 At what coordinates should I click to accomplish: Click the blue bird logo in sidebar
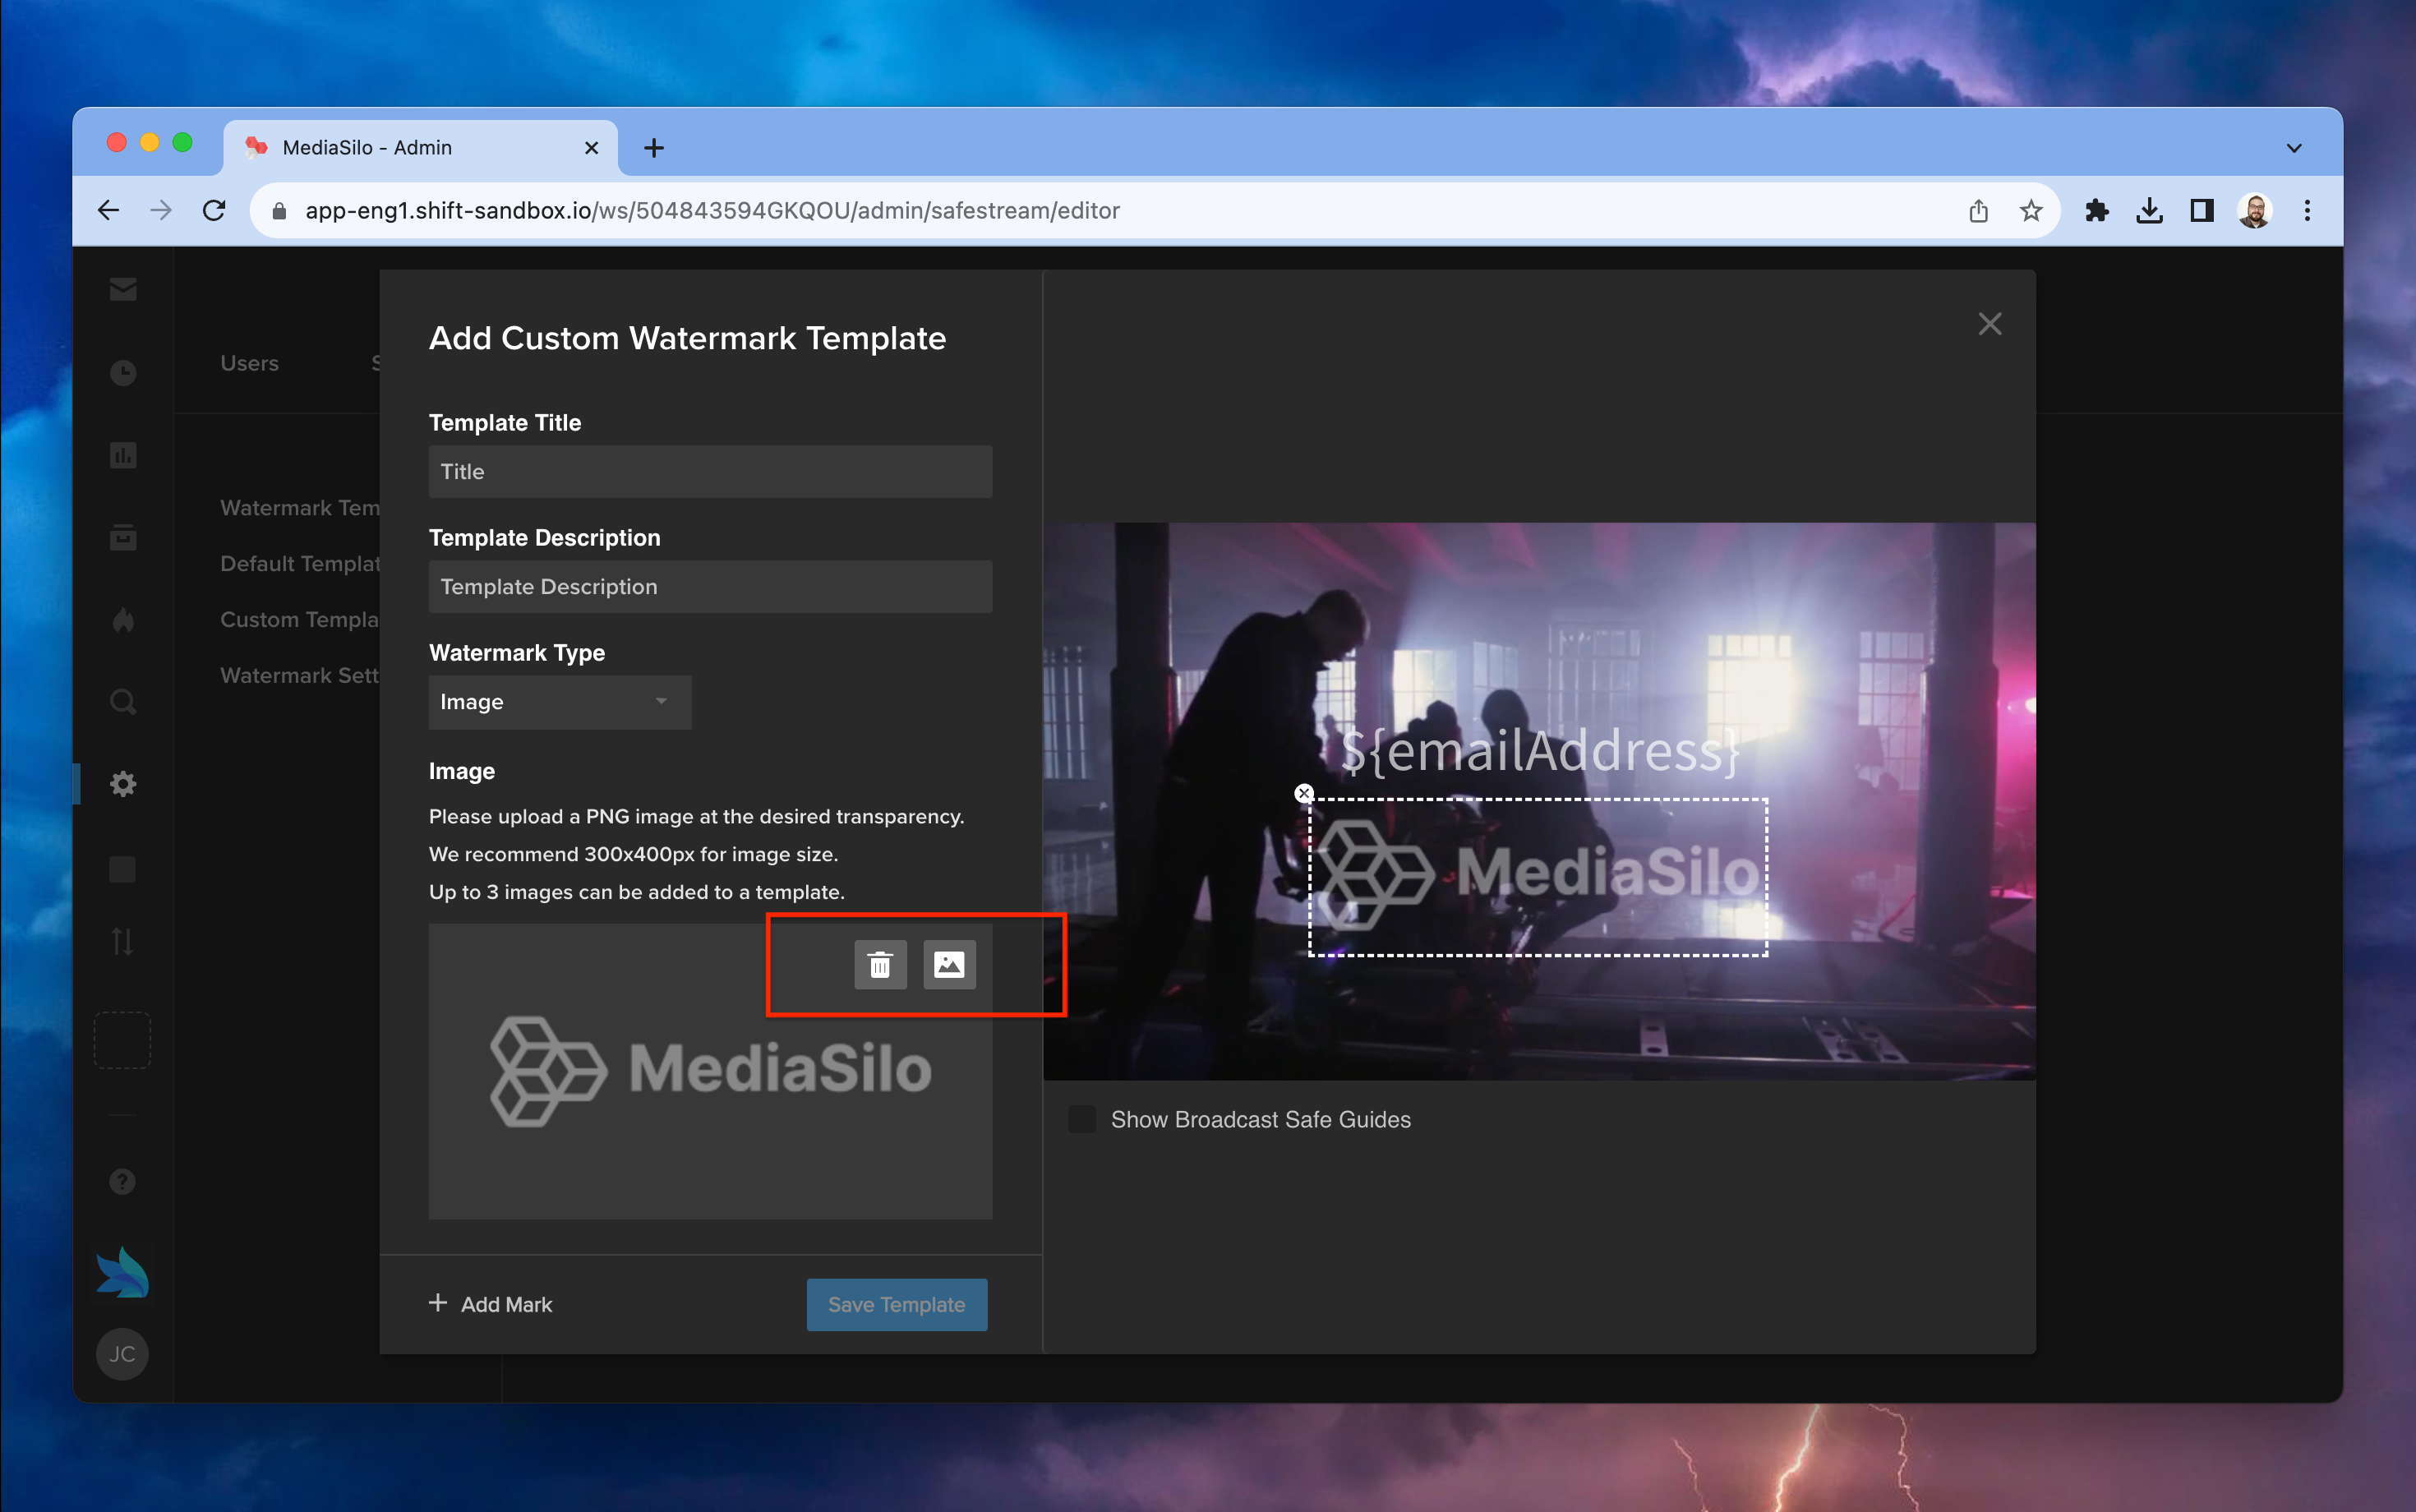tap(123, 1272)
